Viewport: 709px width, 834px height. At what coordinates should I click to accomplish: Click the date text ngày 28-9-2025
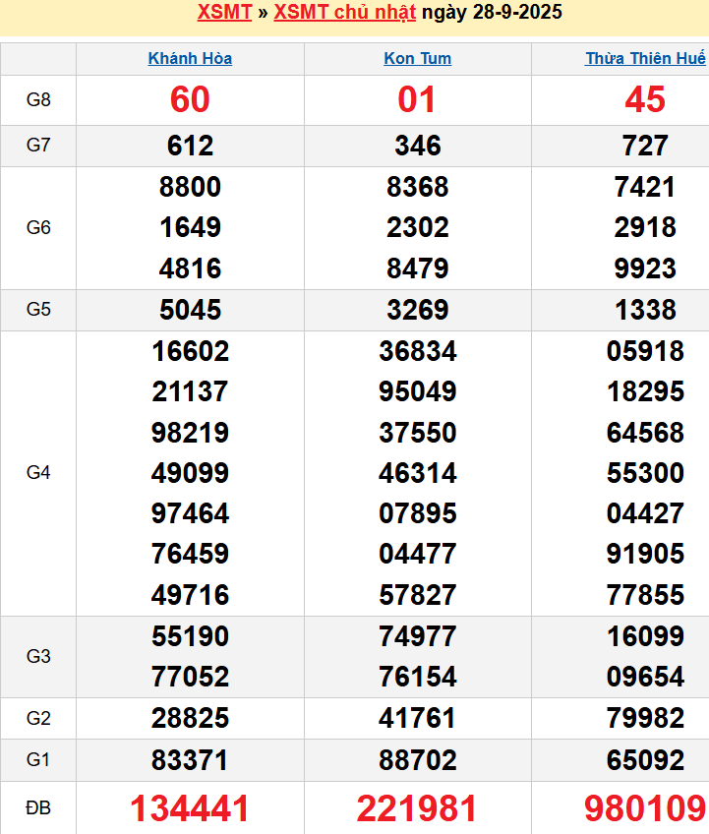(x=492, y=13)
